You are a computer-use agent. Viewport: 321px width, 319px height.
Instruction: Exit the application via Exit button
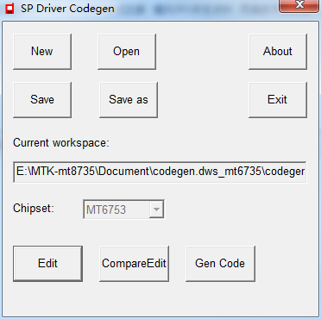coord(278,100)
